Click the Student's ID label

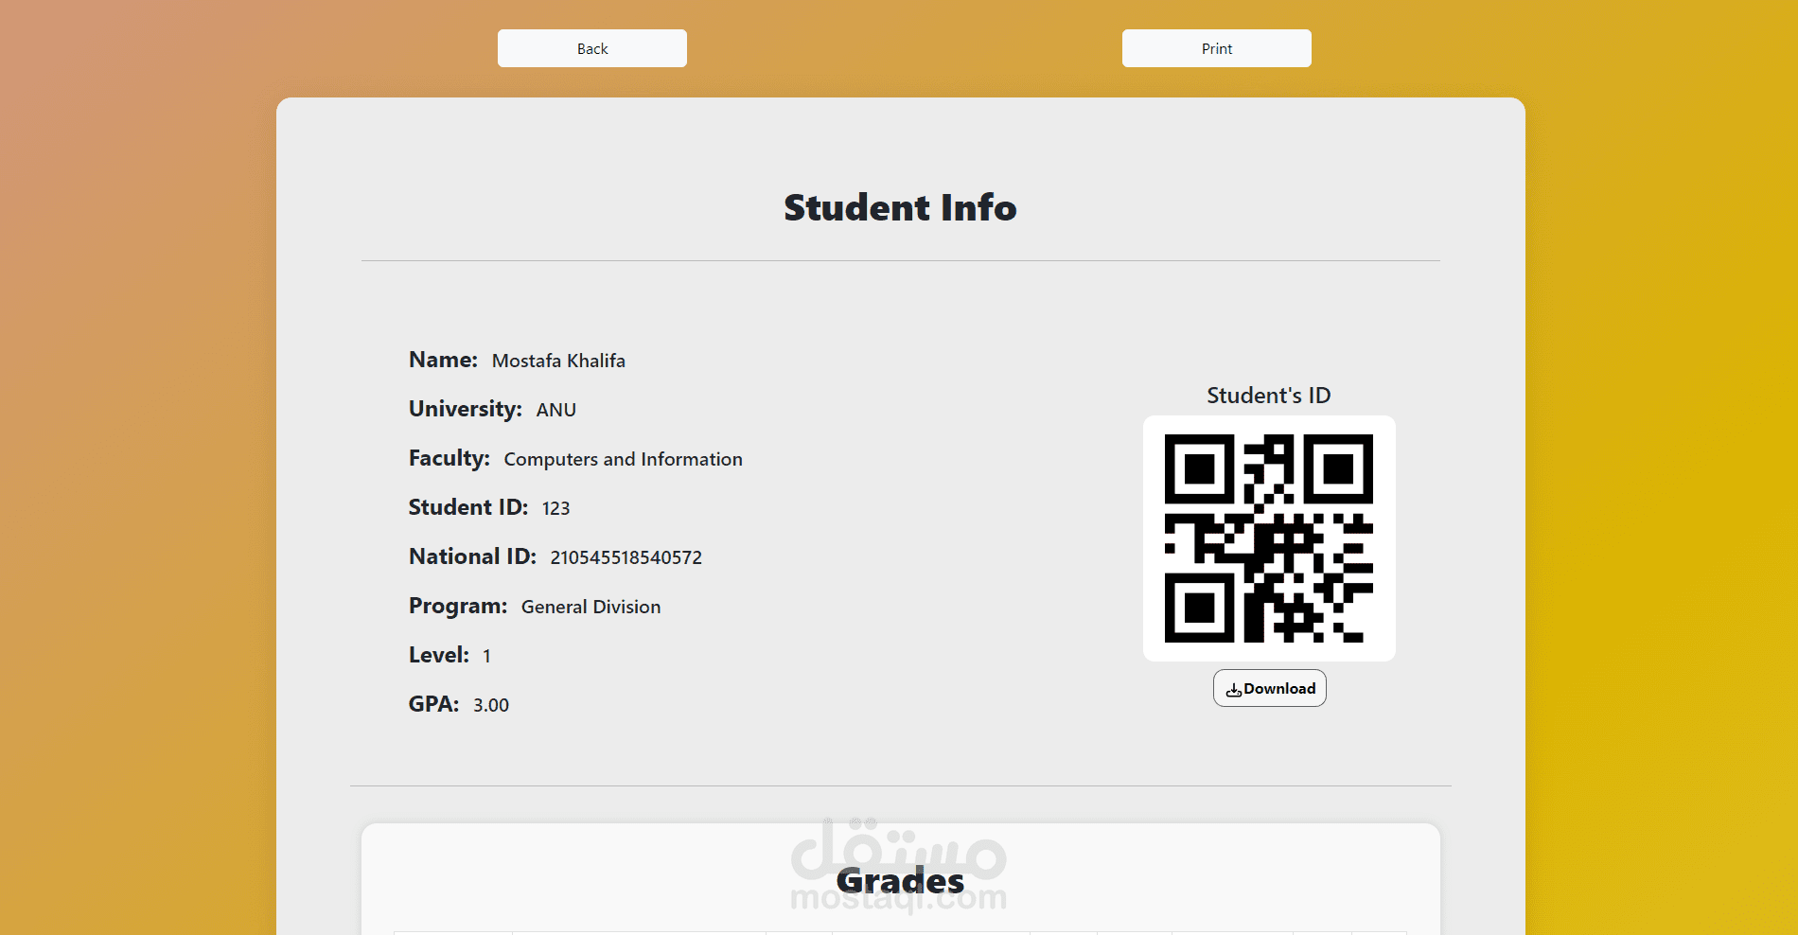pos(1269,396)
